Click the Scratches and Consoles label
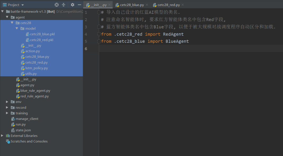 pos(29,141)
